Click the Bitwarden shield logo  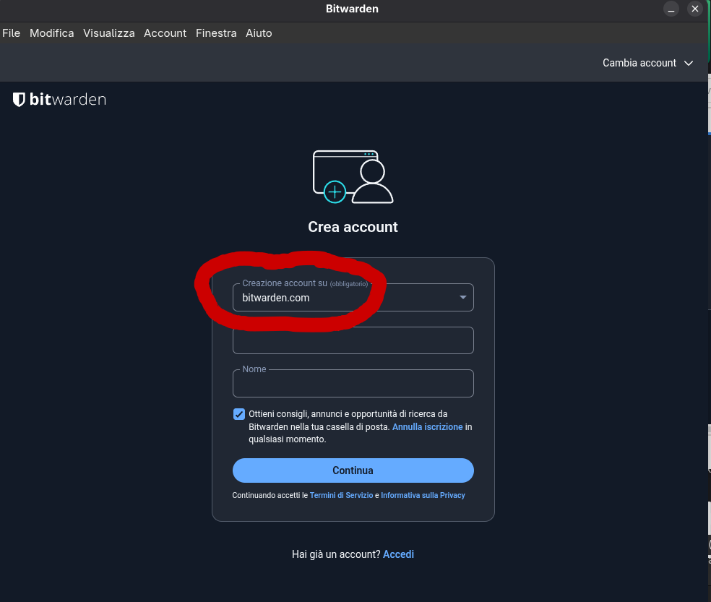click(20, 100)
